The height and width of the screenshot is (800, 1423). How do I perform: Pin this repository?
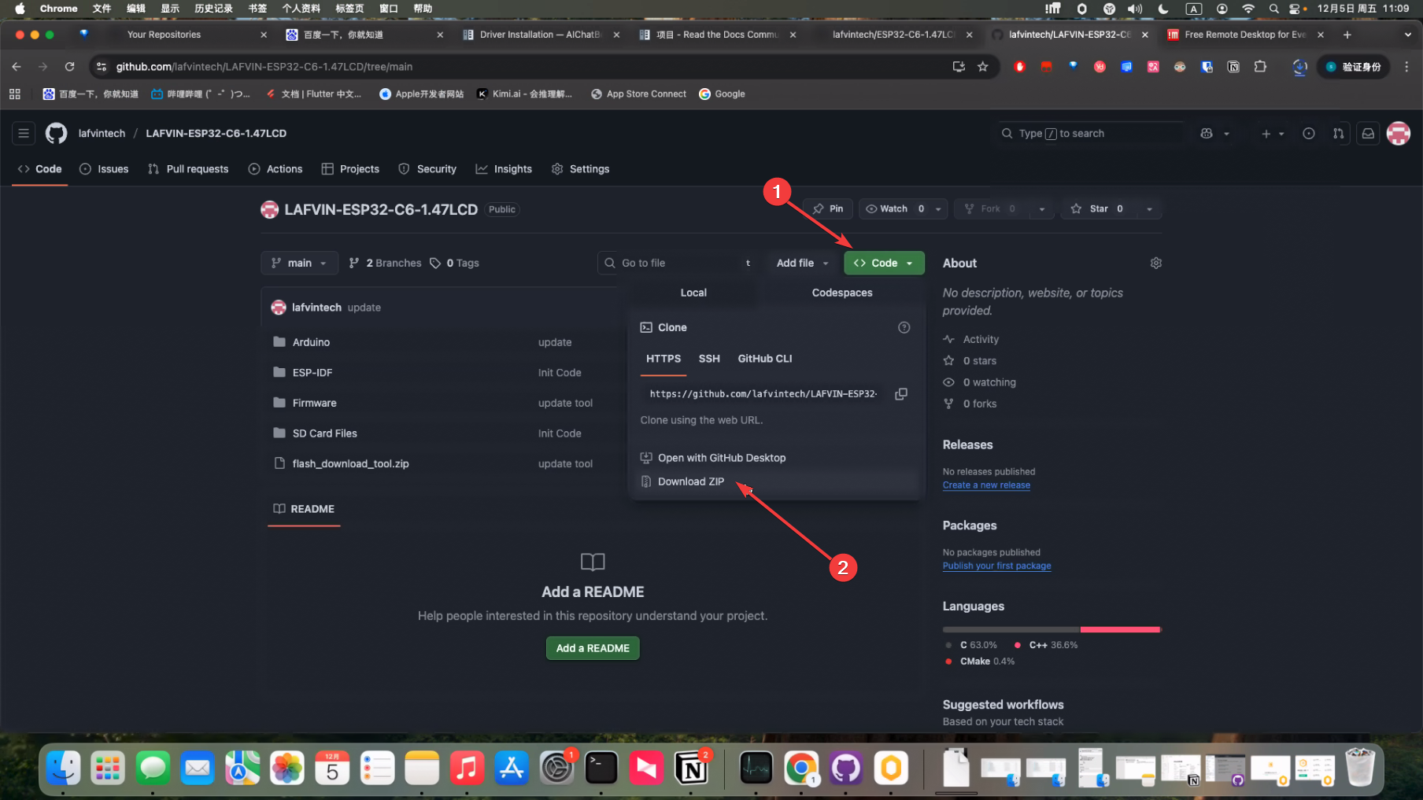pyautogui.click(x=828, y=209)
